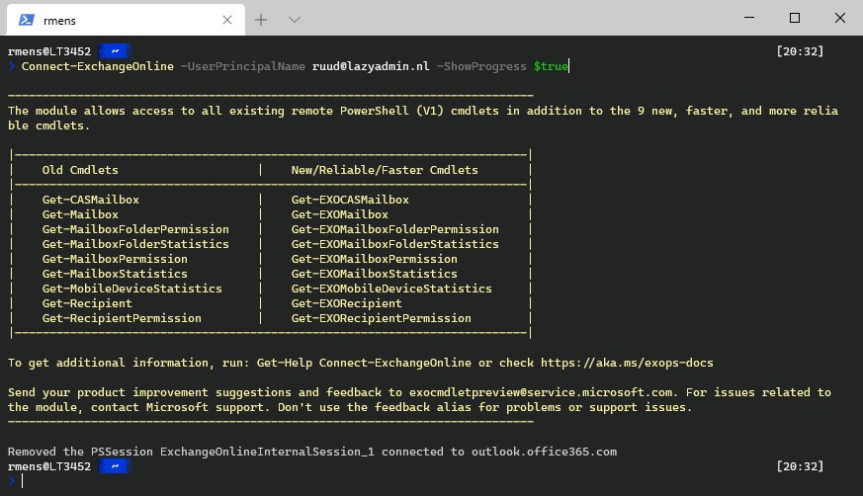Viewport: 863px width, 496px height.
Task: Close the terminal window
Action: tap(839, 18)
